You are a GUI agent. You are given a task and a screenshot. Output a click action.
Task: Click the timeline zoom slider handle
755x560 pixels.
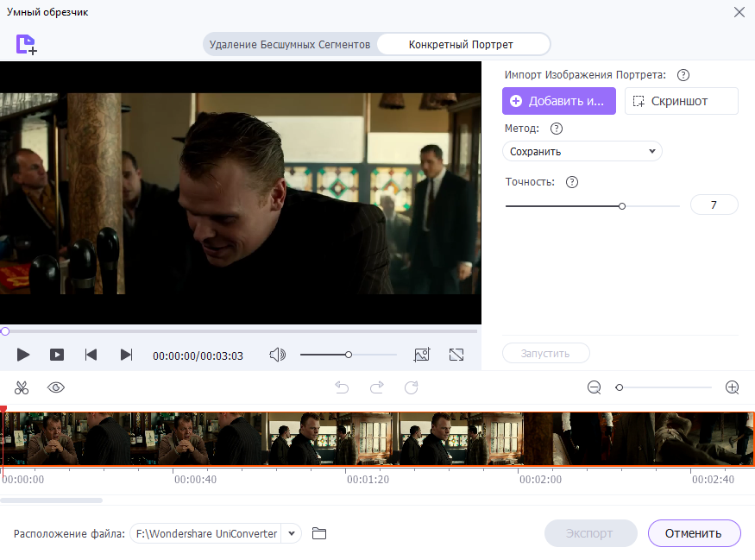click(620, 387)
